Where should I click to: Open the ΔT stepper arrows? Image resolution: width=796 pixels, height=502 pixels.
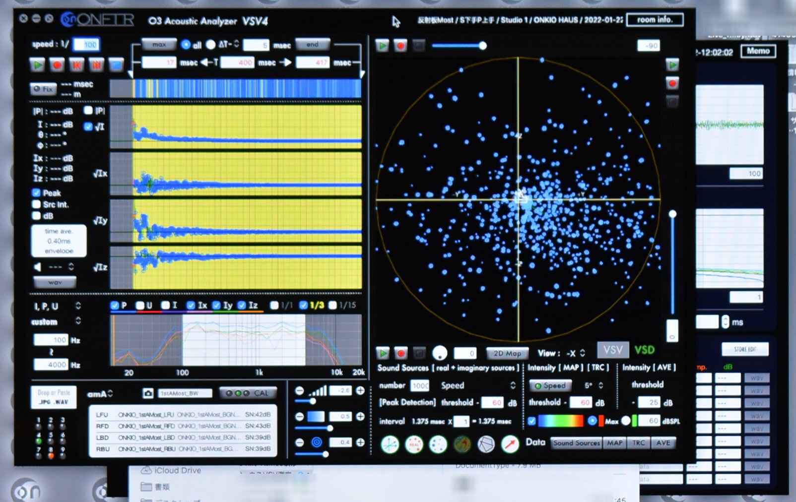click(x=236, y=44)
